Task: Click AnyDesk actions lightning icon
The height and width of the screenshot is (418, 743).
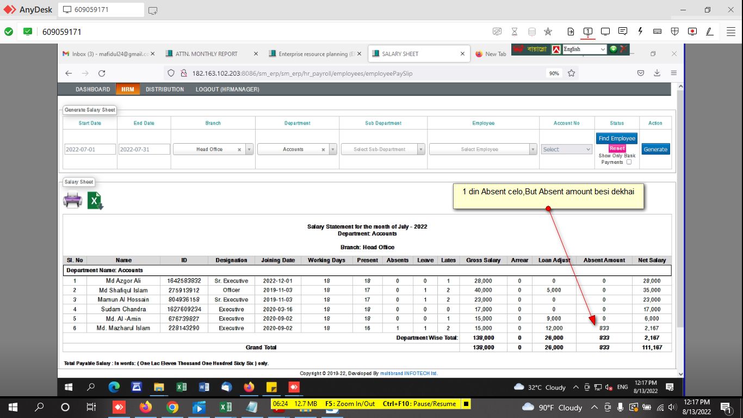Action: coord(640,32)
